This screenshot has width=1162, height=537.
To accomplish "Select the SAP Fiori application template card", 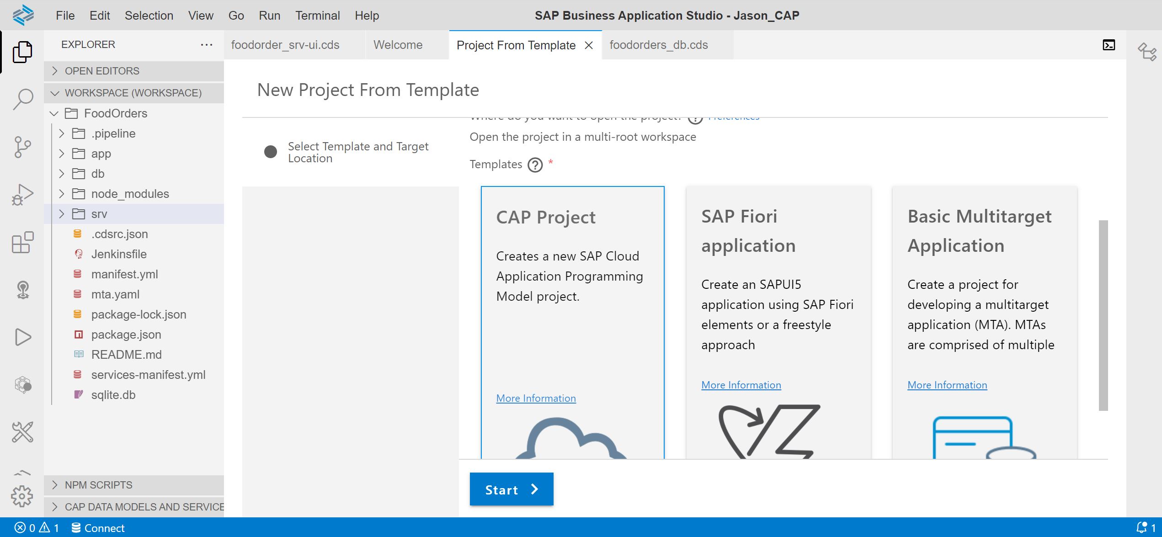I will 778,322.
